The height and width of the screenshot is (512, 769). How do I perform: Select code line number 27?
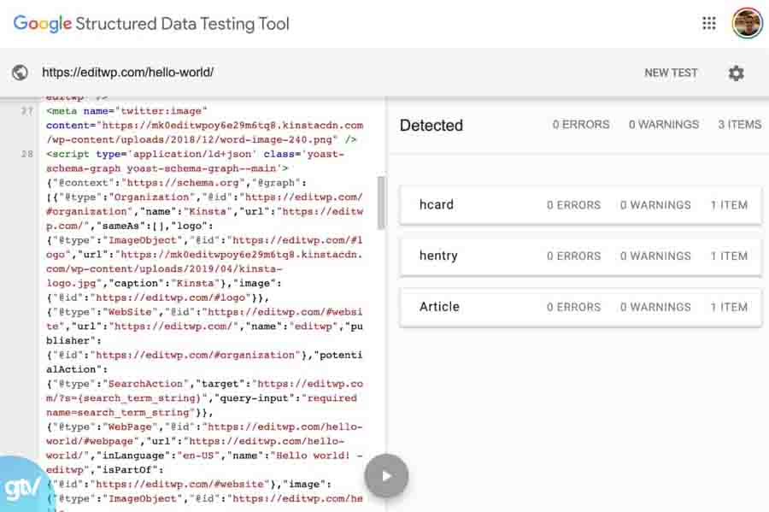click(x=26, y=111)
